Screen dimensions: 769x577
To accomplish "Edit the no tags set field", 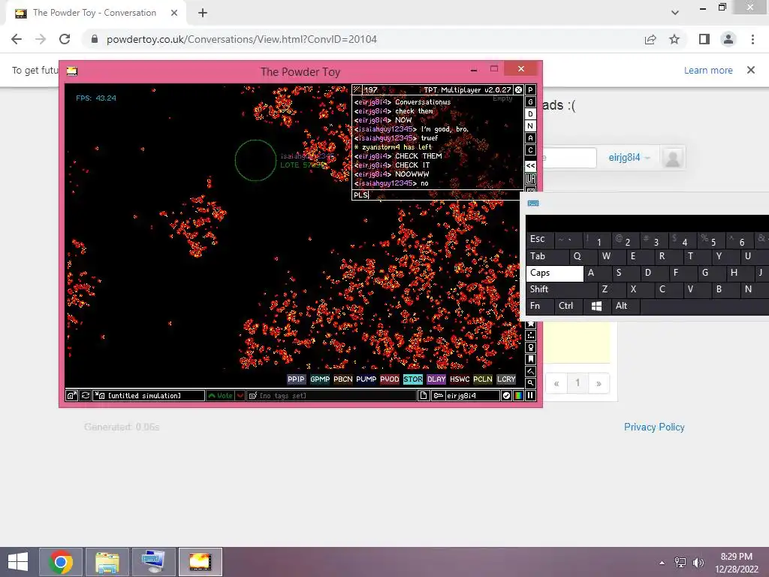I will (x=331, y=395).
